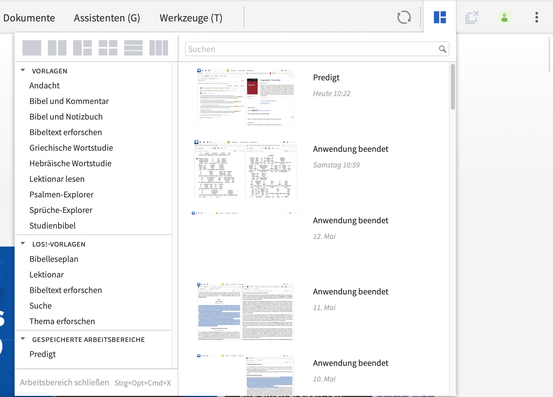Select the Andacht template
This screenshot has width=553, height=397.
(45, 85)
